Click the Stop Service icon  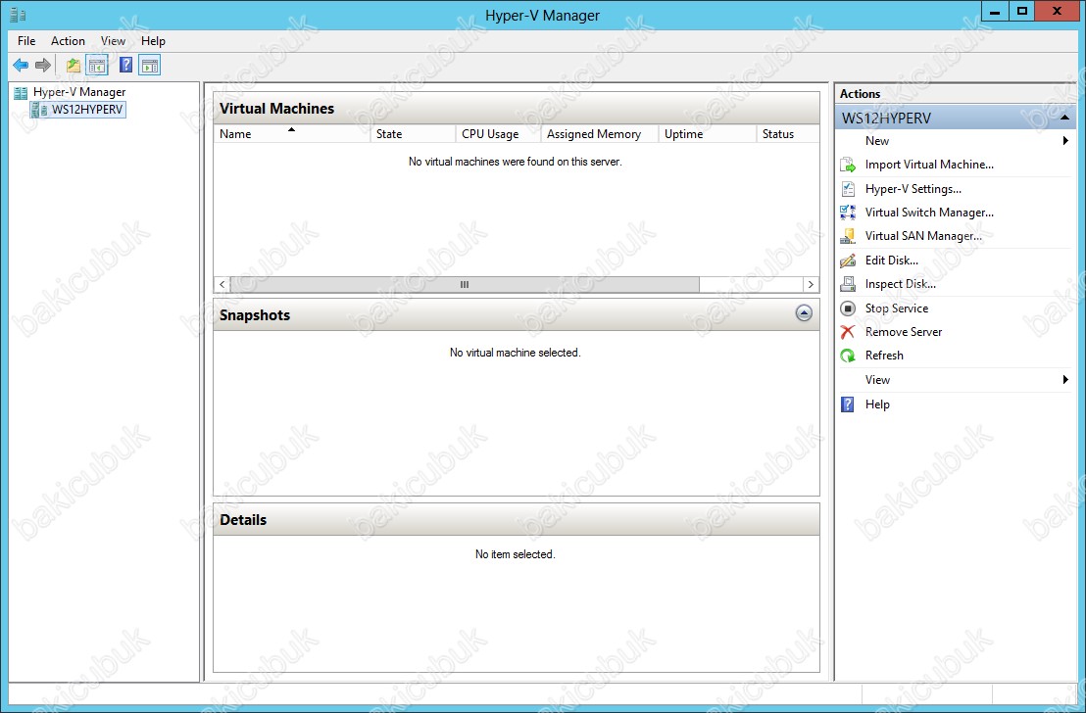point(848,309)
